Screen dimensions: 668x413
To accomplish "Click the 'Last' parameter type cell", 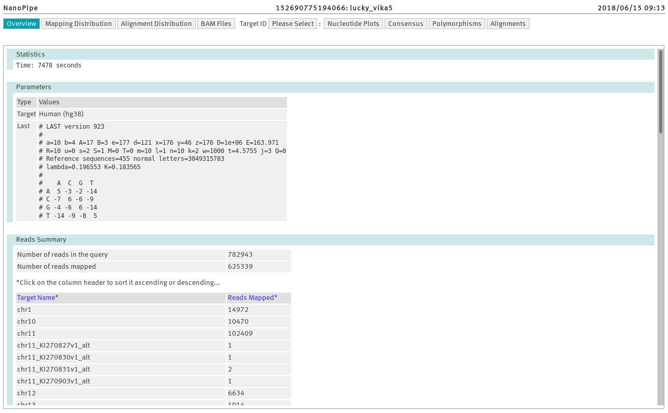I will (26, 171).
